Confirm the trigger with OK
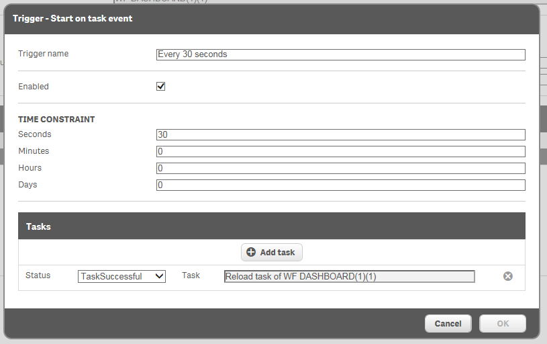 tap(502, 324)
